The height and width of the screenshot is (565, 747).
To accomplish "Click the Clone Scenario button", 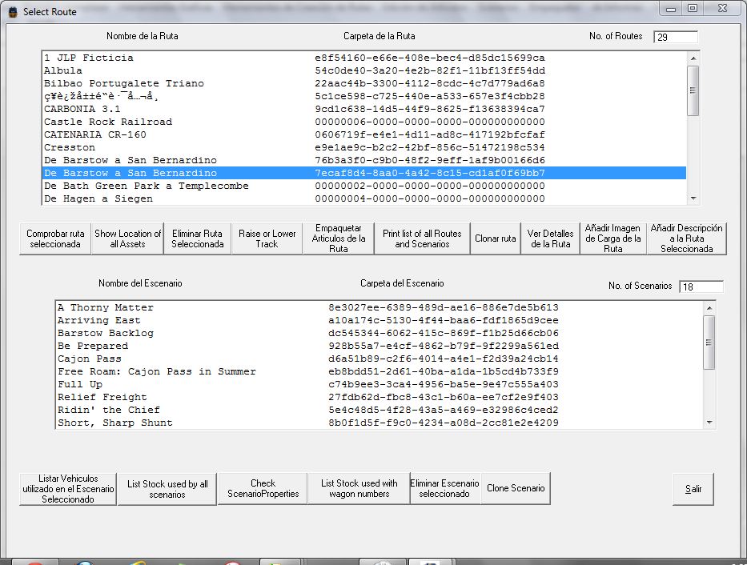I will click(x=516, y=488).
